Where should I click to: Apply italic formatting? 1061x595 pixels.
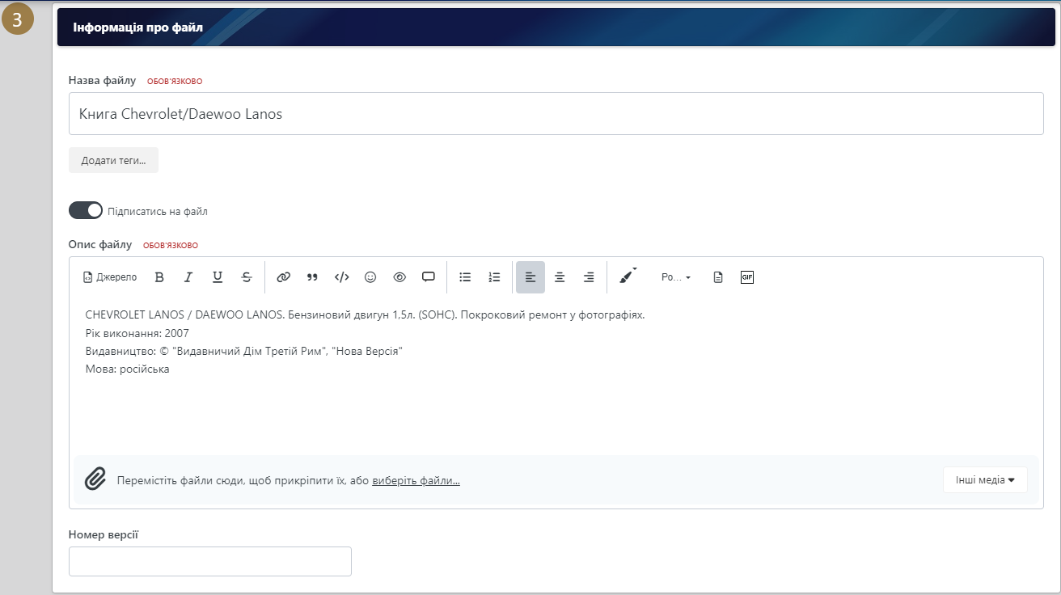pyautogui.click(x=188, y=277)
